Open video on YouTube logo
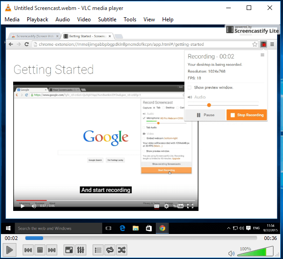Image resolution: width=283 pixels, height=259 pixels. coord(179,206)
